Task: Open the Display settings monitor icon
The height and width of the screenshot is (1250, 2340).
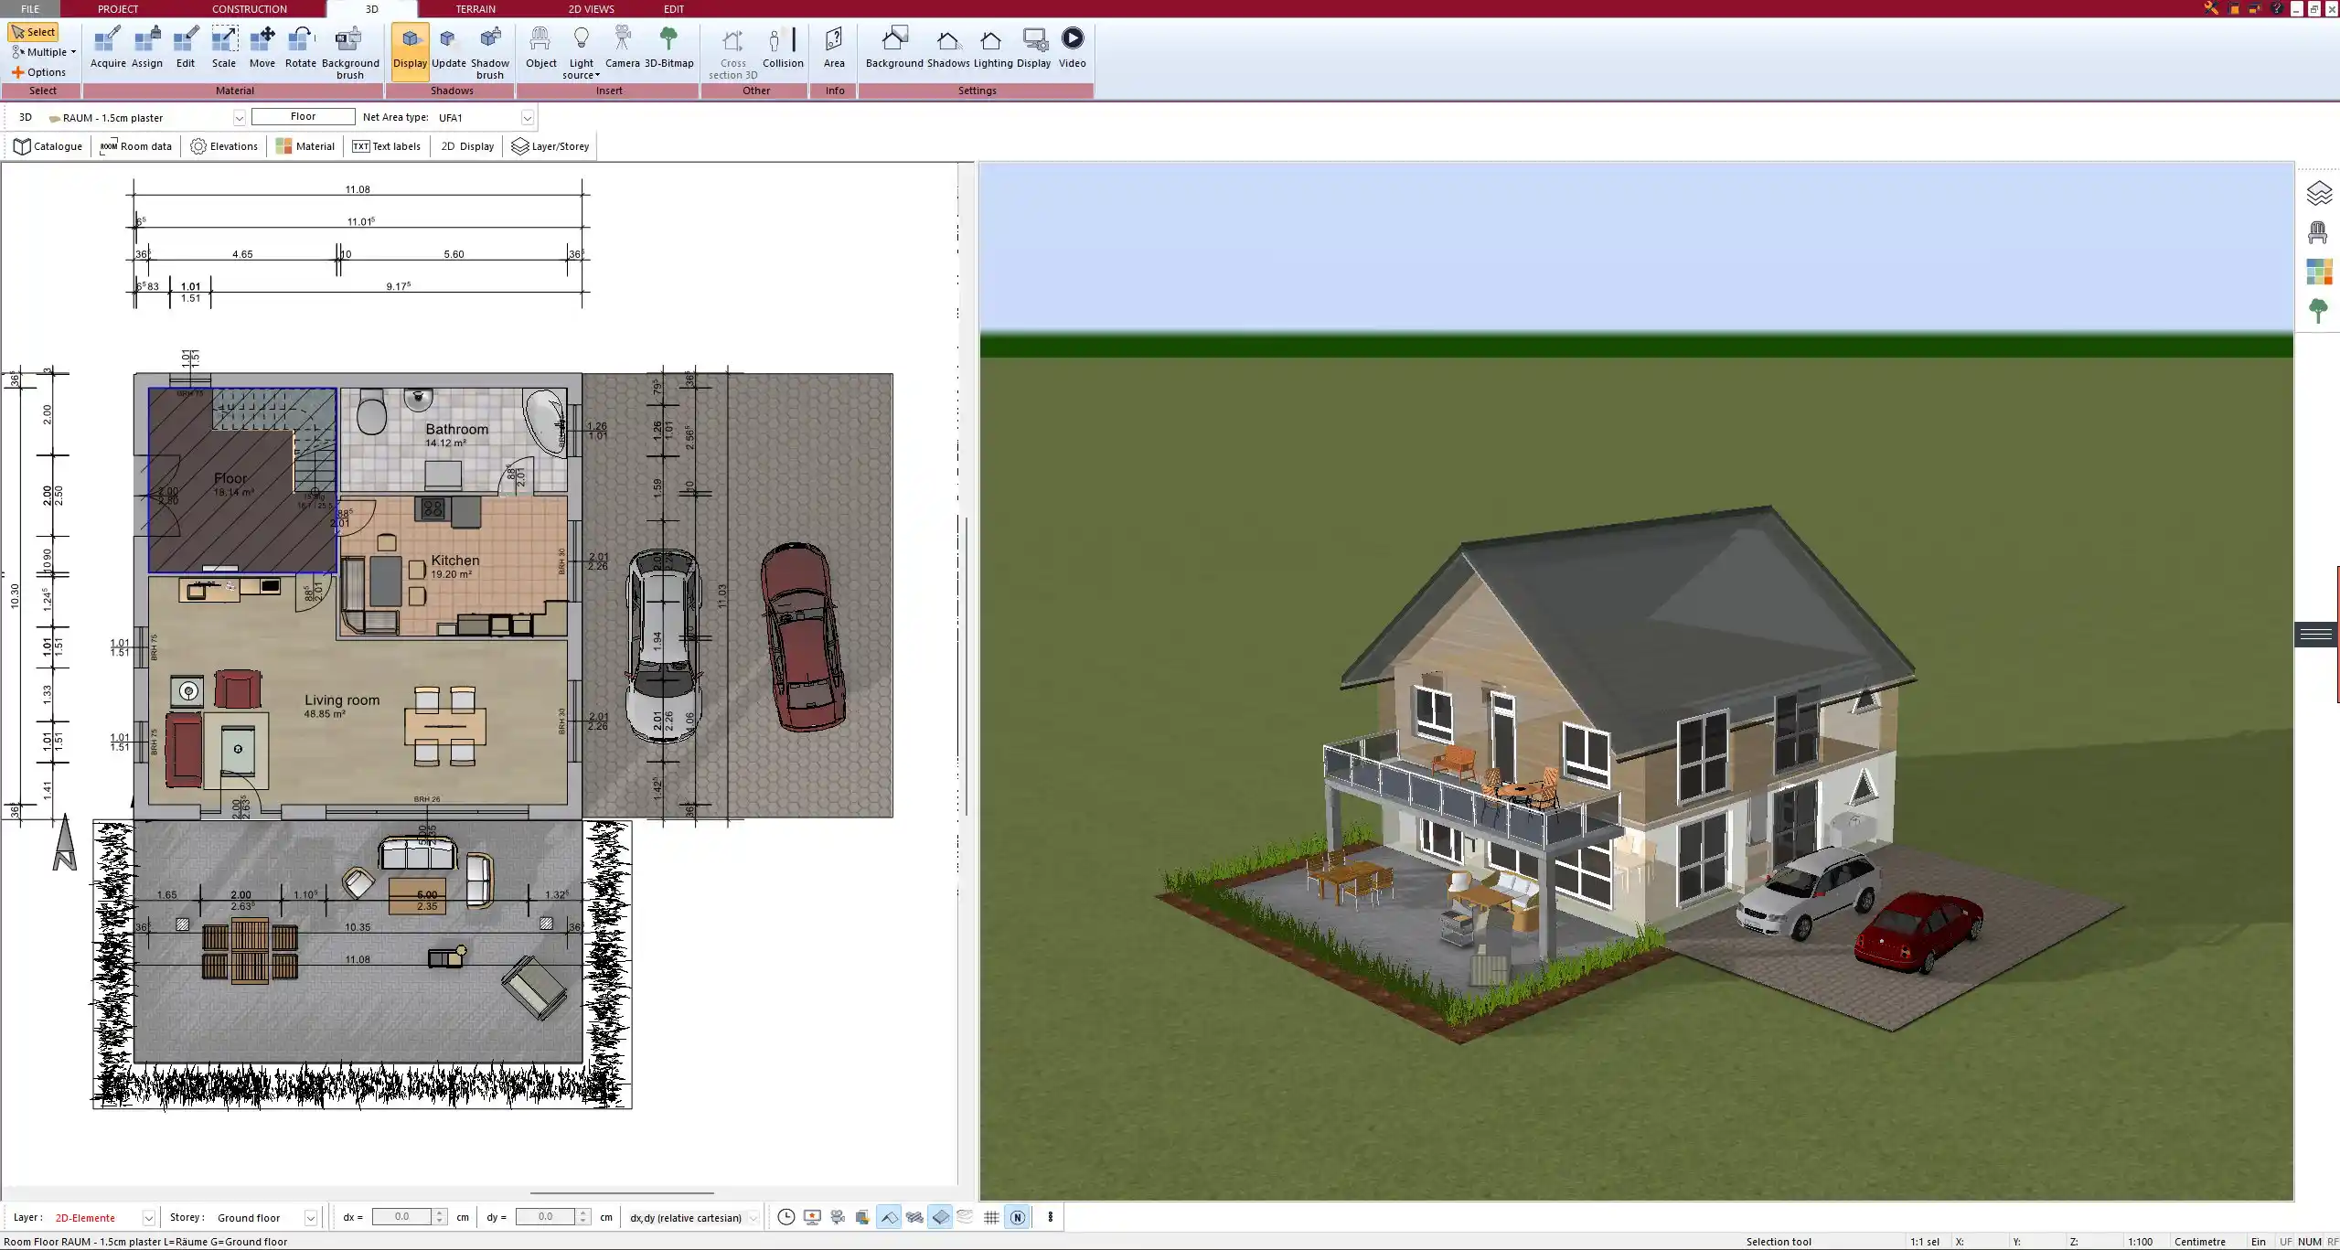Action: (x=1034, y=48)
